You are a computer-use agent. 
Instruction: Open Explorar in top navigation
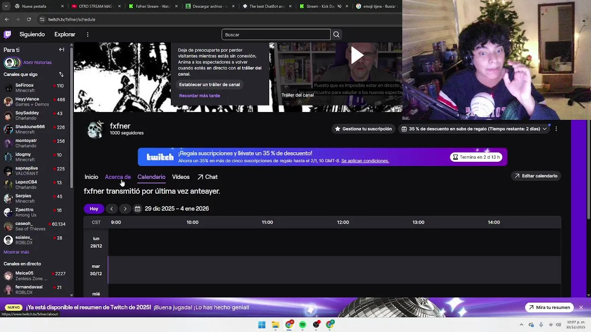pyautogui.click(x=65, y=34)
